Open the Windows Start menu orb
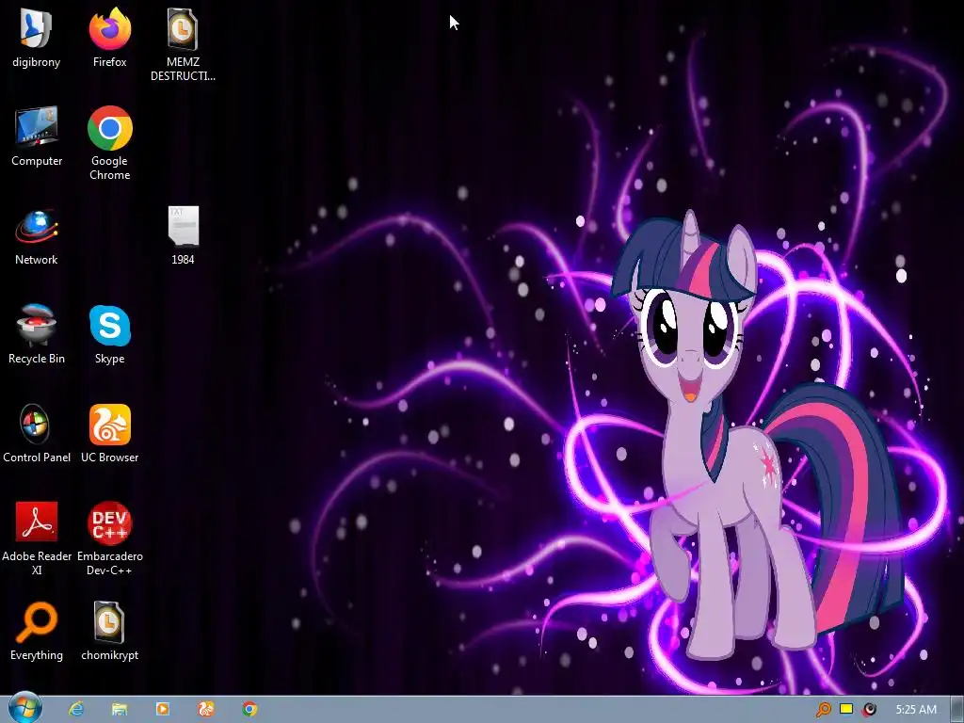This screenshot has width=964, height=723. coord(25,708)
